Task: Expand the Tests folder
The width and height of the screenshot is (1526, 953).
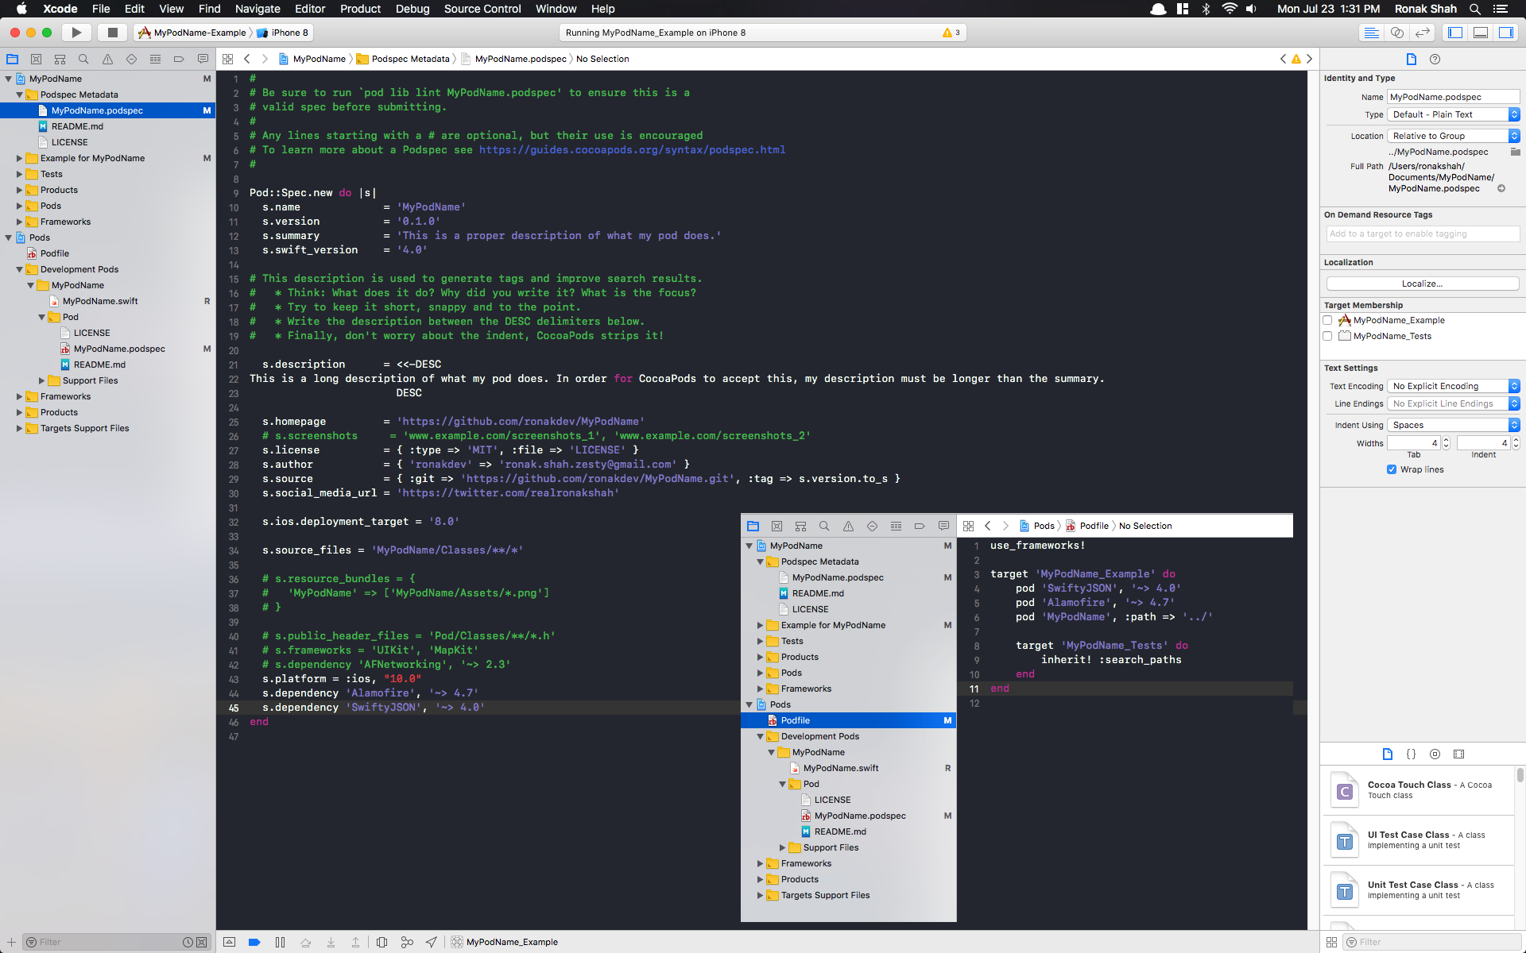Action: click(x=20, y=174)
